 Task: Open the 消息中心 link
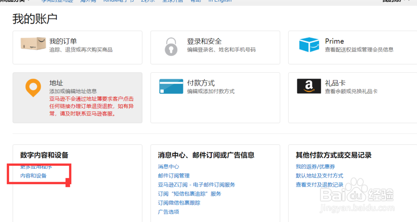coord(168,167)
